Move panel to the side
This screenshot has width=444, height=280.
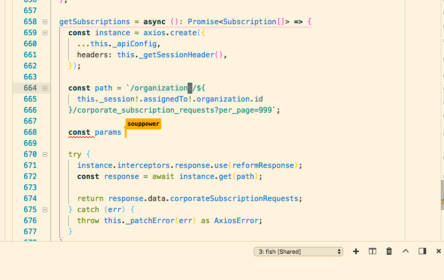[x=422, y=252]
